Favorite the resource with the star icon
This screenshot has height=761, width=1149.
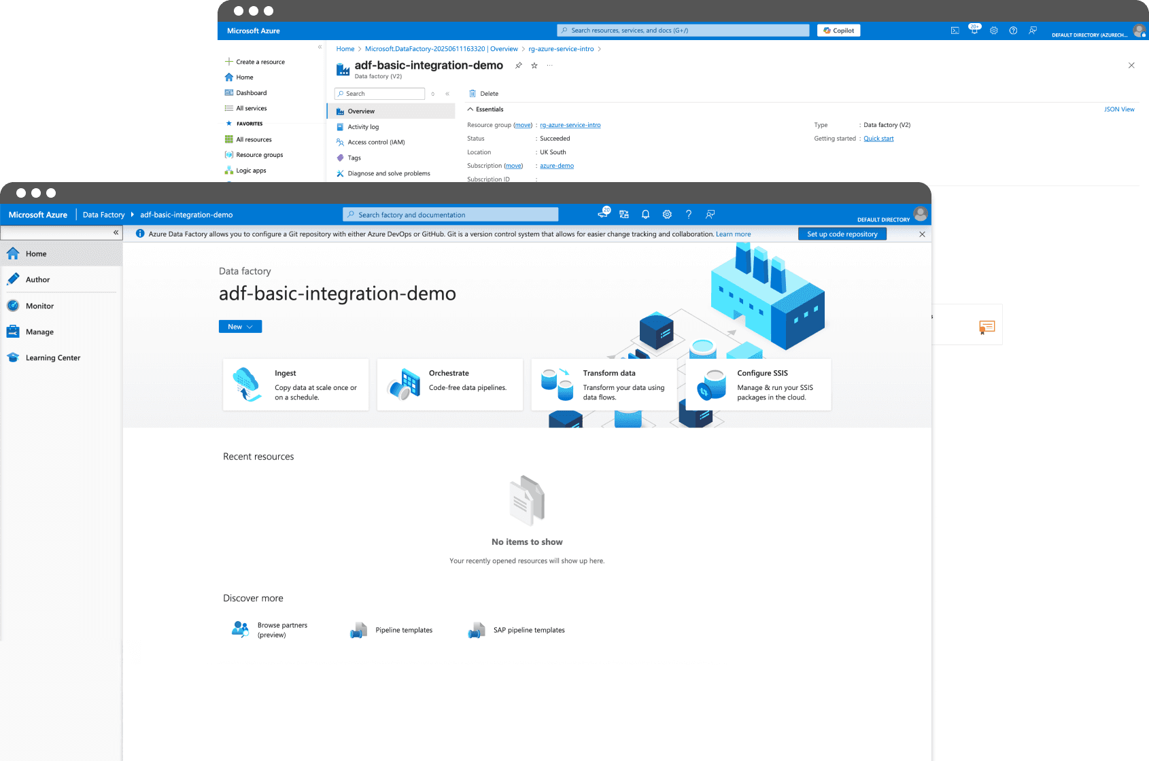534,66
